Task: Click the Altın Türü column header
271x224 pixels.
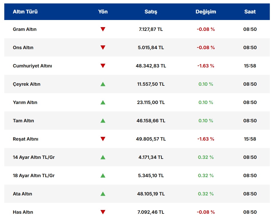Action: pos(25,12)
